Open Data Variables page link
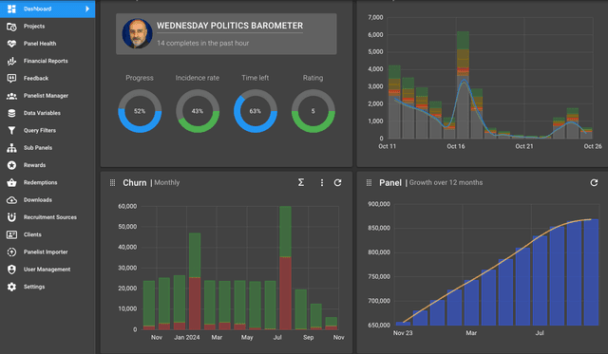 coord(47,113)
